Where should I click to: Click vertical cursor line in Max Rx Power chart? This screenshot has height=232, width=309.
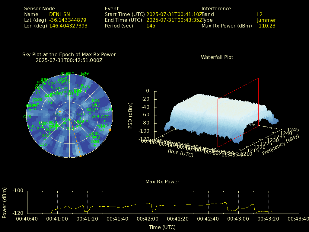(225, 202)
